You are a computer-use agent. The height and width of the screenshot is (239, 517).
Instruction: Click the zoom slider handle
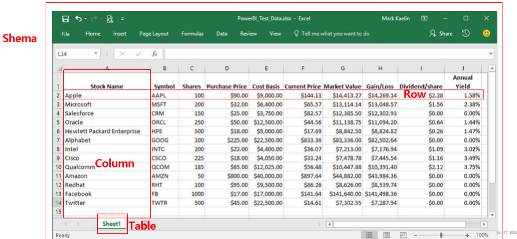click(x=441, y=235)
